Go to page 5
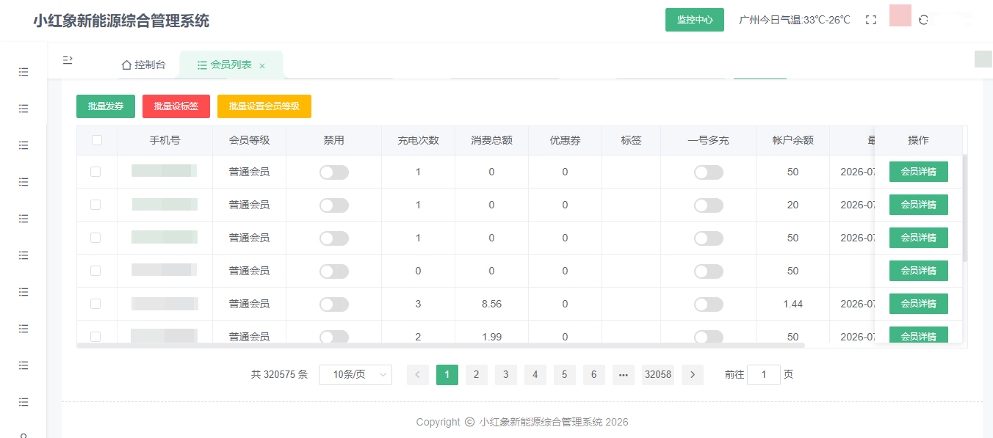993x438 pixels. click(x=565, y=374)
